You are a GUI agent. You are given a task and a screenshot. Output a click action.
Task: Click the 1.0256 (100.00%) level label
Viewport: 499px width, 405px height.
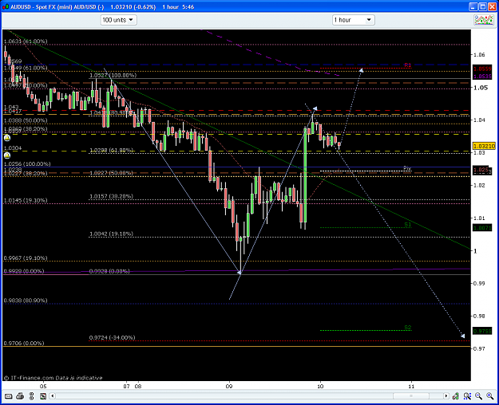click(27, 164)
